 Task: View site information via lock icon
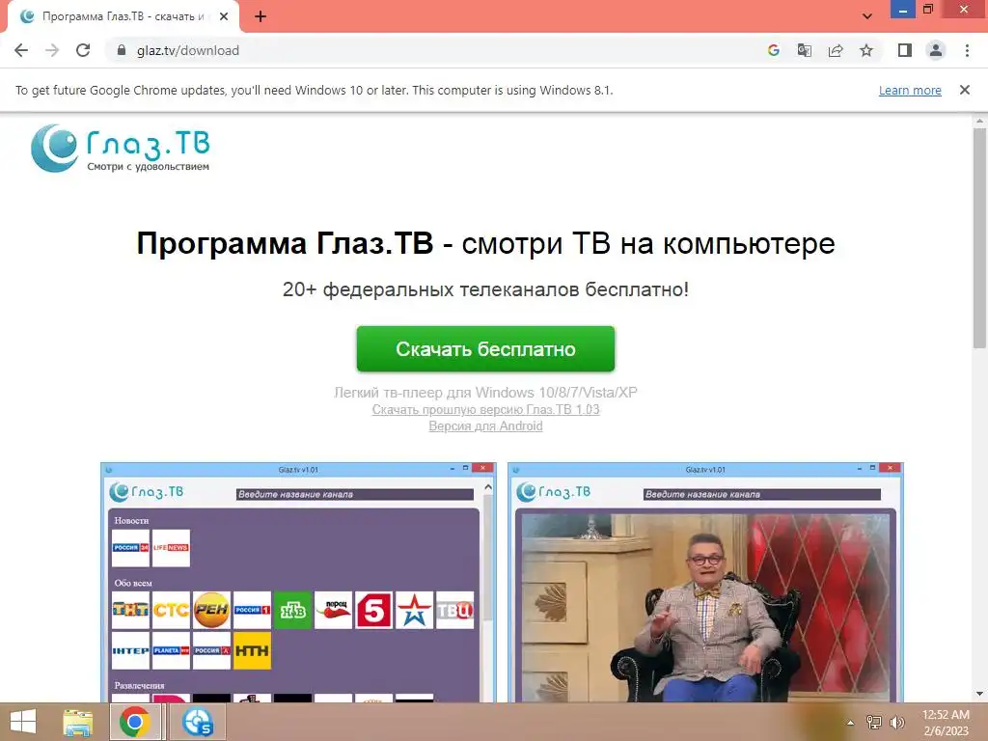tap(122, 50)
